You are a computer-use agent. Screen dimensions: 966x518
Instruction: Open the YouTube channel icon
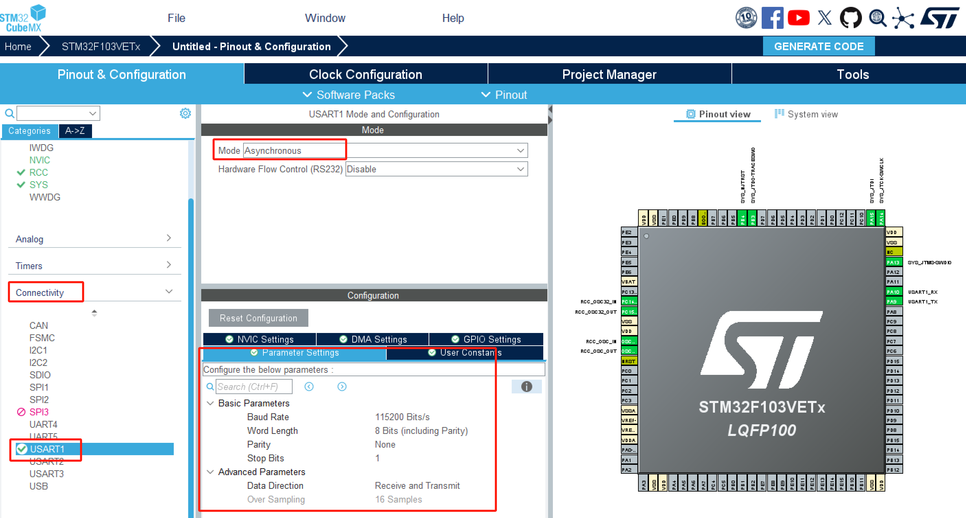[x=798, y=18]
